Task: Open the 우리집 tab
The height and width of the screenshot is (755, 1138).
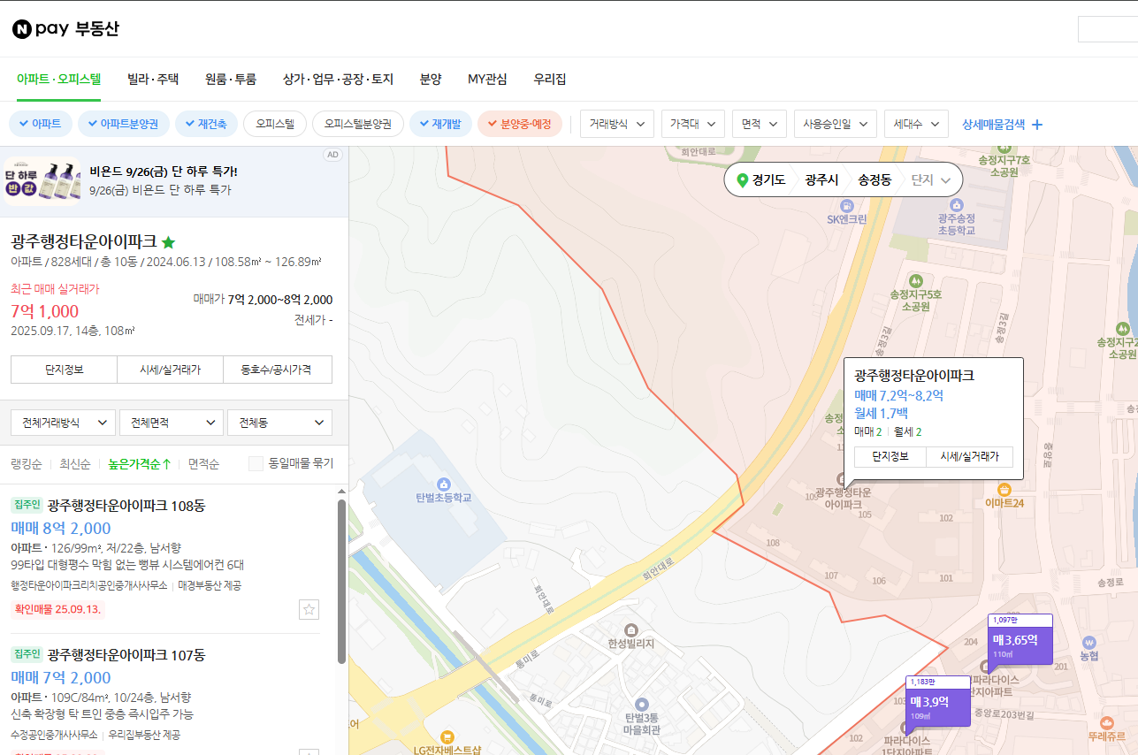Action: point(549,79)
